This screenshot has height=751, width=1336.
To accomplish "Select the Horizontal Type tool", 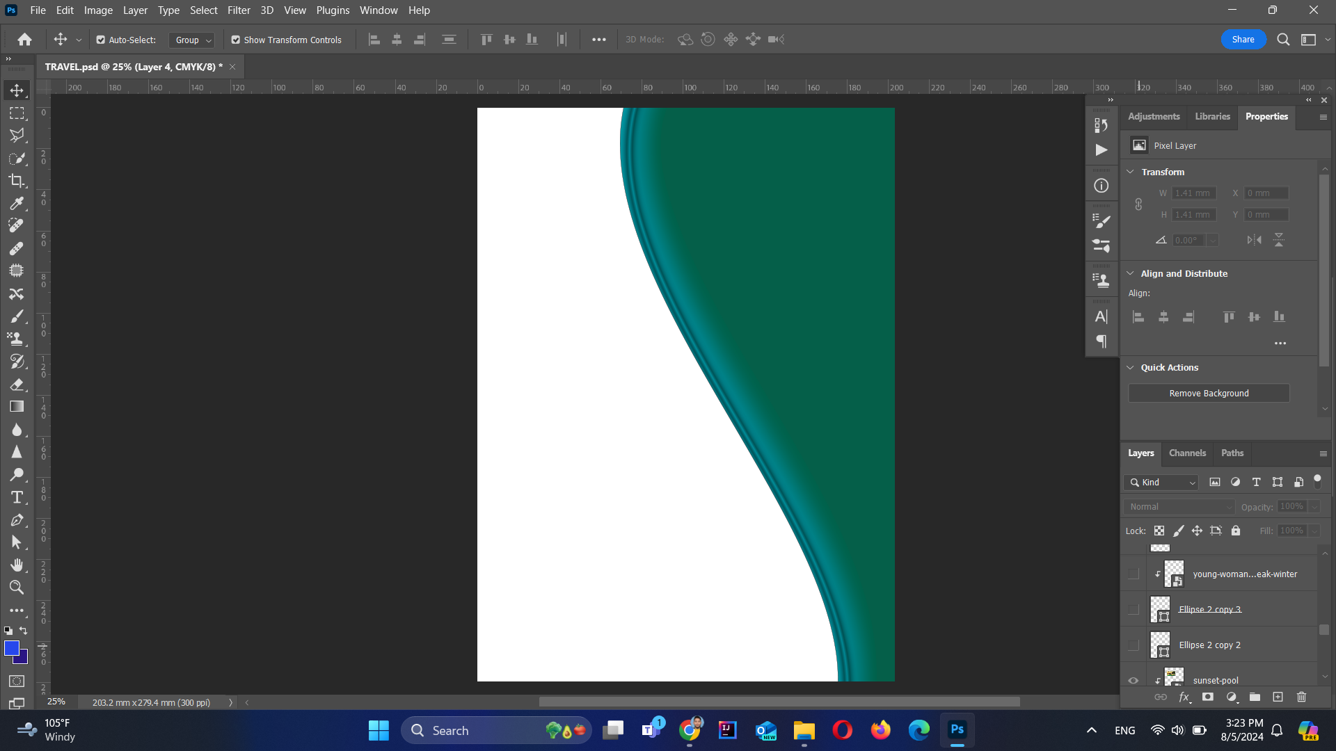I will pyautogui.click(x=17, y=497).
